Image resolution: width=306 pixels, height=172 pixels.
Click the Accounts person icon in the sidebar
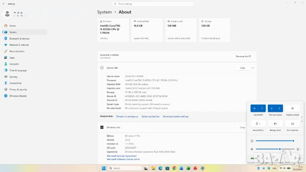(x=6, y=64)
